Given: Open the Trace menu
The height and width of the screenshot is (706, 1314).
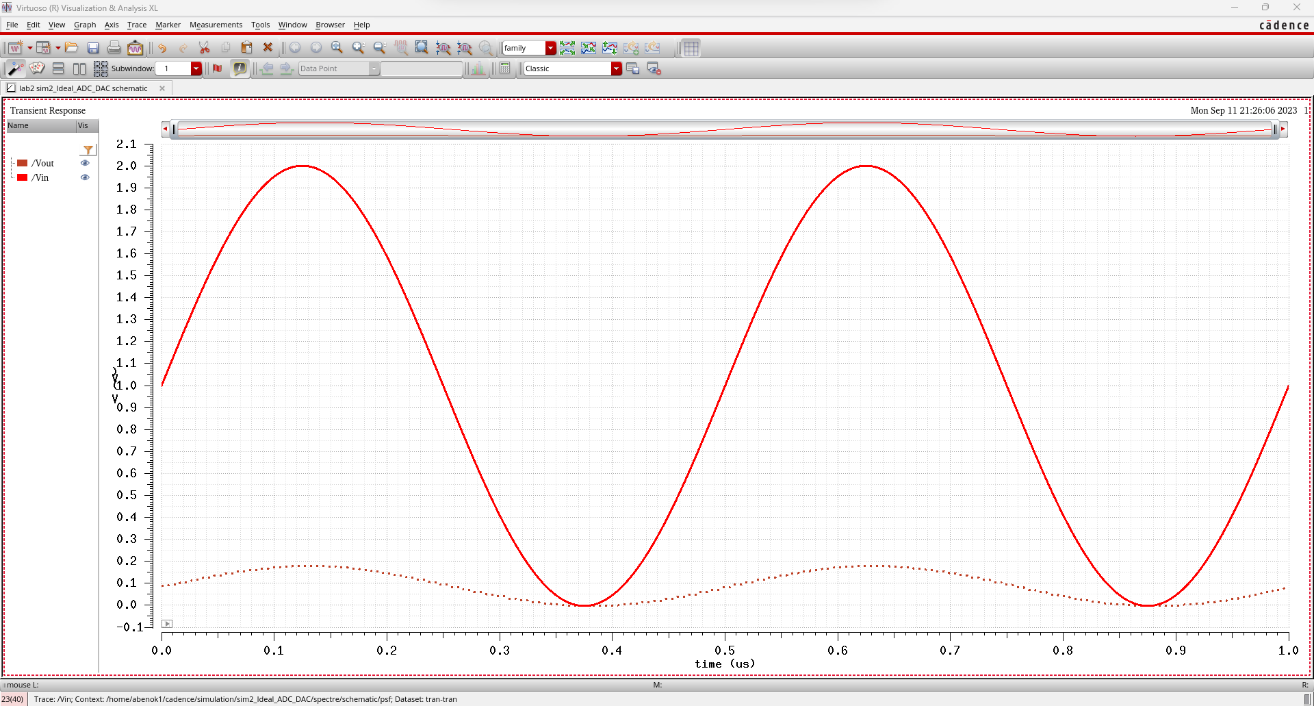Looking at the screenshot, I should pyautogui.click(x=137, y=25).
